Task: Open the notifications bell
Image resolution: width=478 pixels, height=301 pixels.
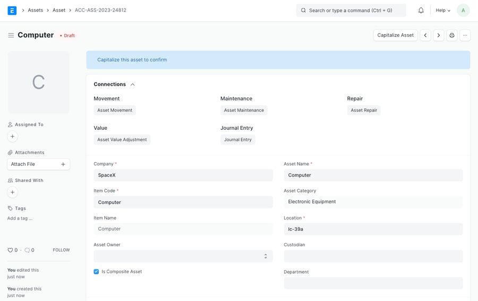Action: [x=421, y=10]
